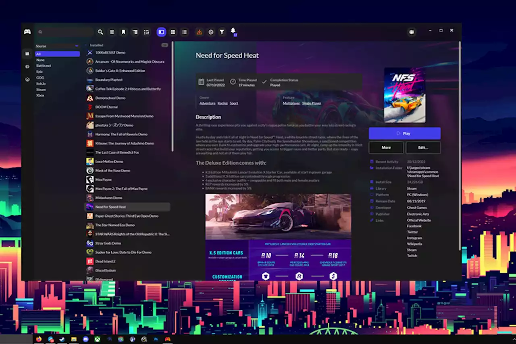Open the Twitch link
Image resolution: width=516 pixels, height=344 pixels.
point(412,256)
